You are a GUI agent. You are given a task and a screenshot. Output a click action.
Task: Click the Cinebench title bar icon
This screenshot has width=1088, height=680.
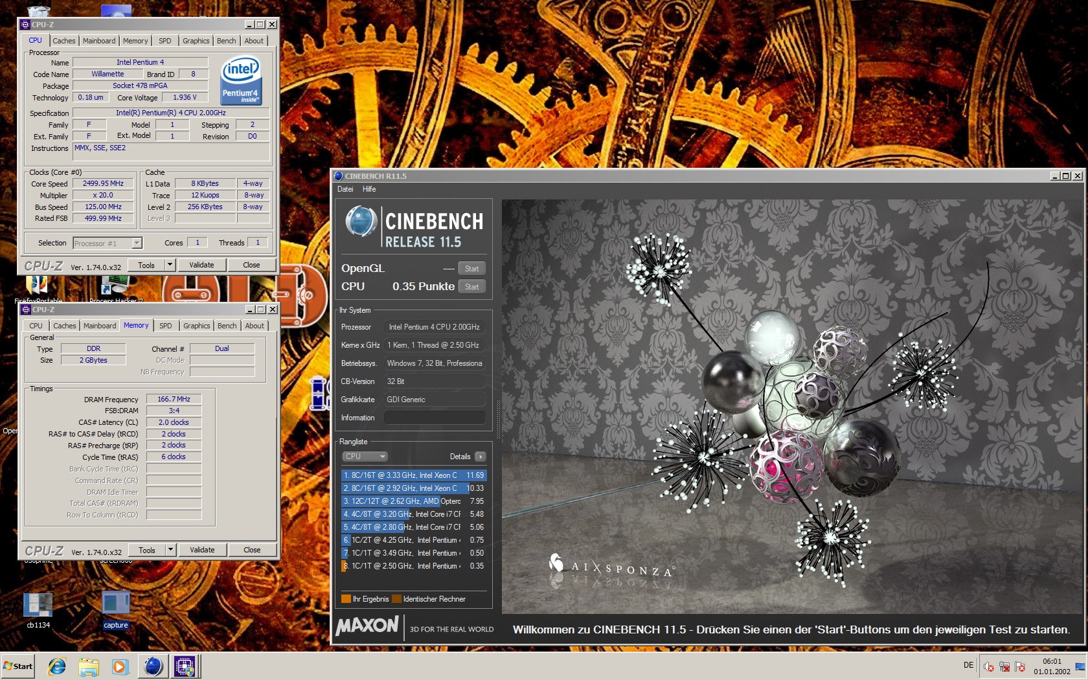(338, 176)
